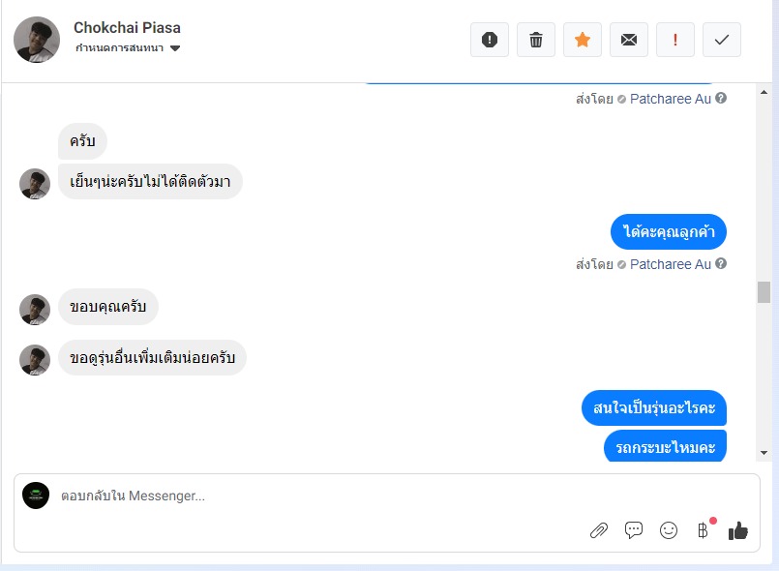Click avatar next to 'ขอบคุณครับ' message

coord(35,310)
